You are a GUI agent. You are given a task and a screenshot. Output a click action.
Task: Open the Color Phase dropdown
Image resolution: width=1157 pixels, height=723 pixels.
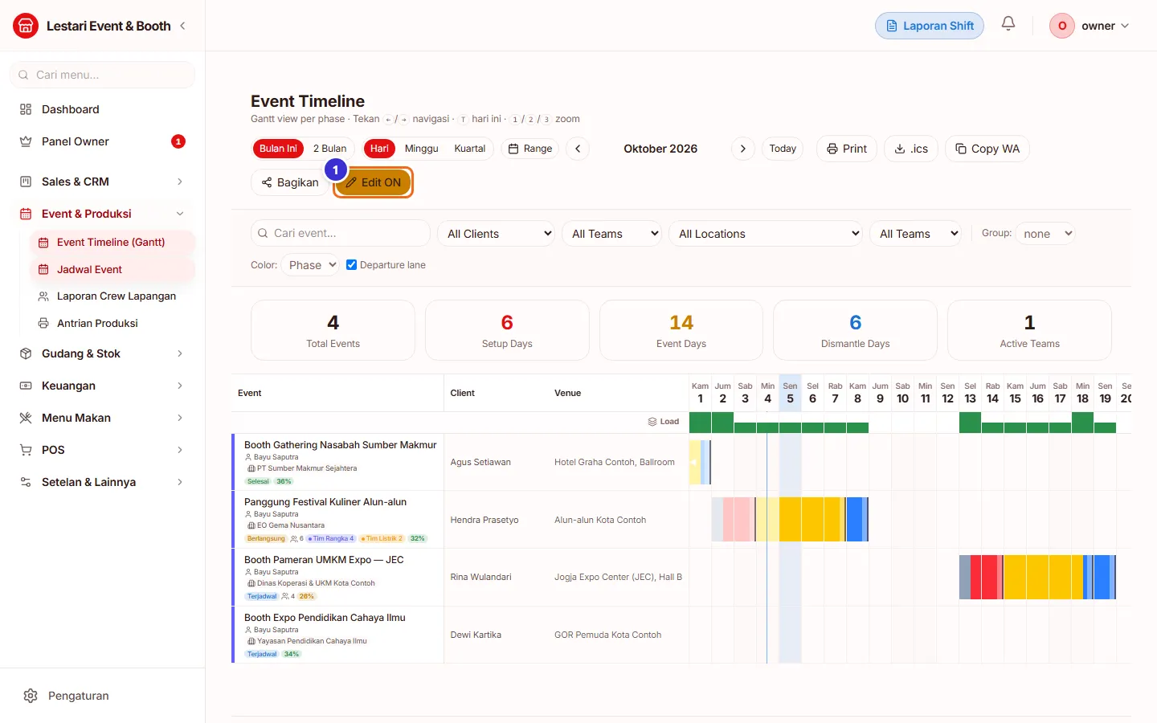[x=310, y=265]
